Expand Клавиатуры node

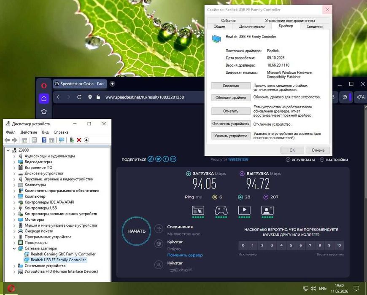[14, 185]
